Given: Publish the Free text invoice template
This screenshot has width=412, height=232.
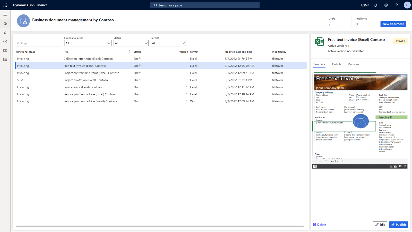Looking at the screenshot, I should tap(399, 225).
